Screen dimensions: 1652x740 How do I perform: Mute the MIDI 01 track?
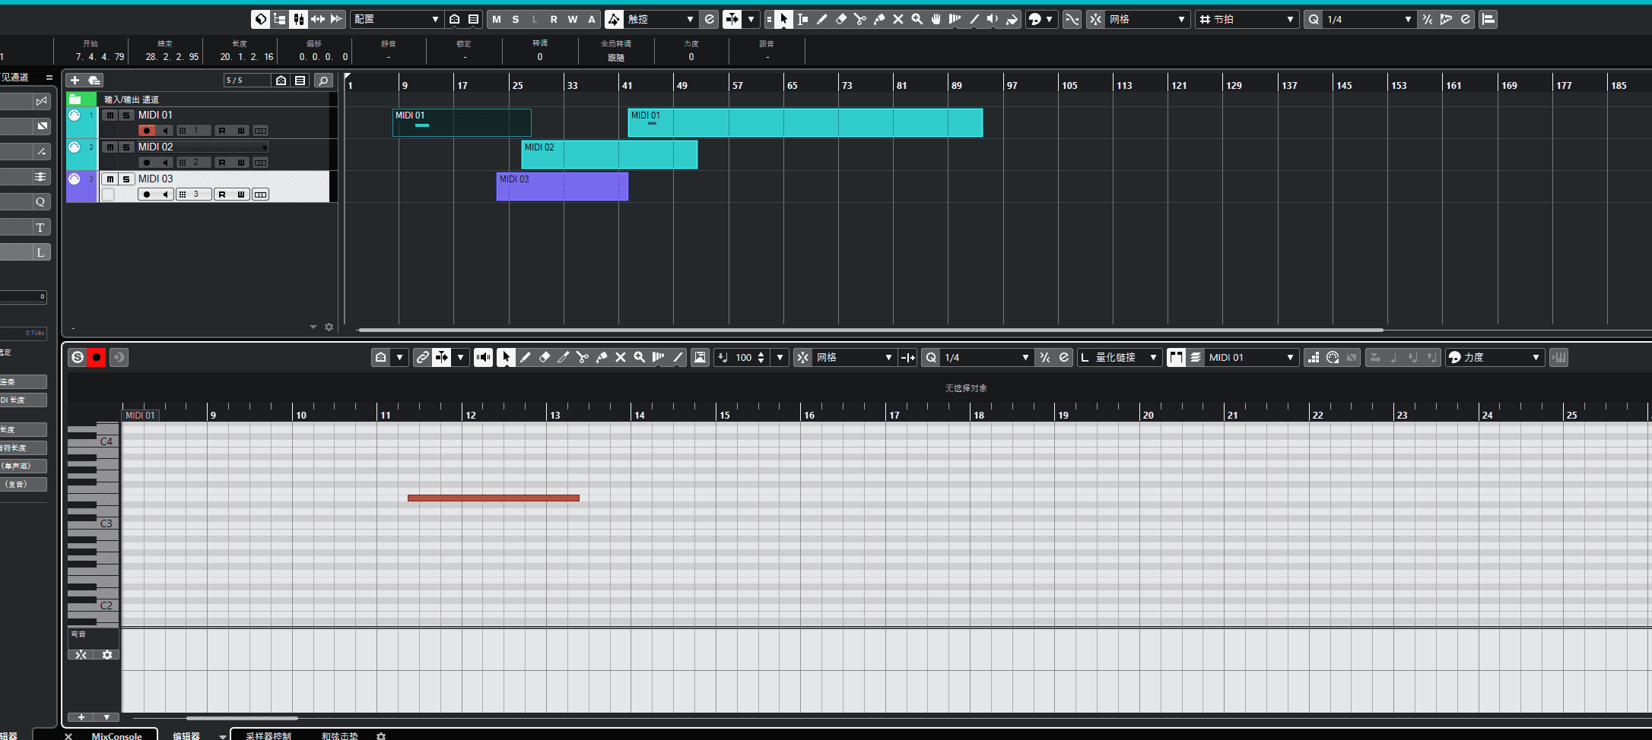pos(110,115)
